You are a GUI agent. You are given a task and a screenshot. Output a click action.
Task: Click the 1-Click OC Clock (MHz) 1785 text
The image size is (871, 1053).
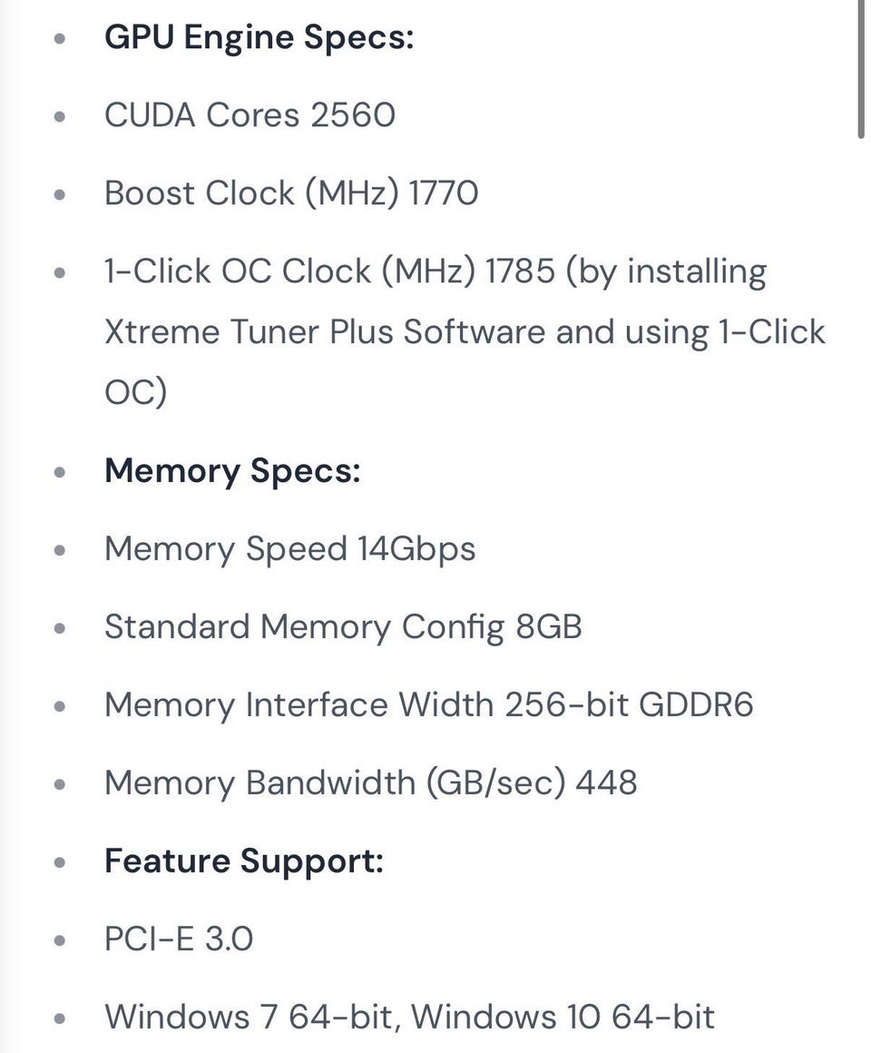coord(329,271)
